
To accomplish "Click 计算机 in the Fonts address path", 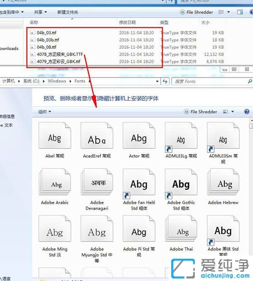I will (x=8, y=81).
